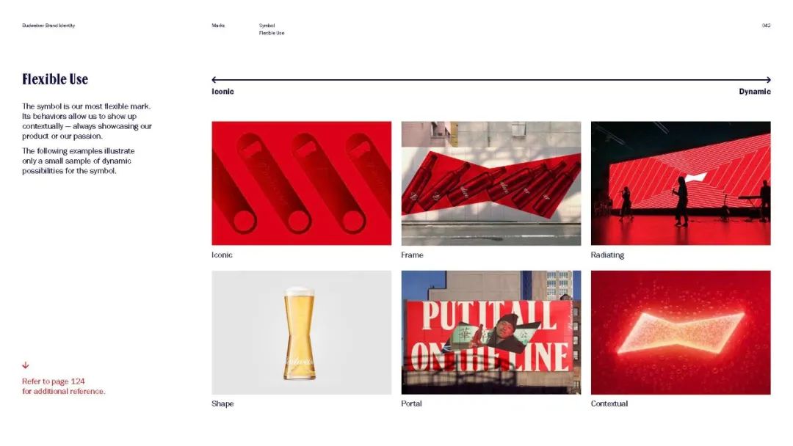
Task: Click the Budweiser Brand Identity header text
Action: coord(48,25)
